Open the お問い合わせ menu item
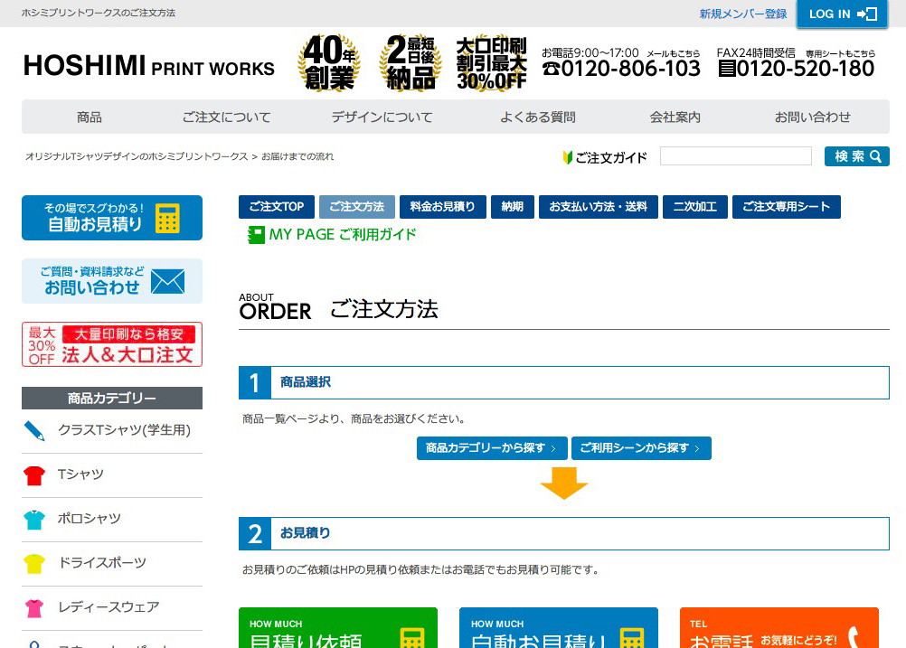 812,117
